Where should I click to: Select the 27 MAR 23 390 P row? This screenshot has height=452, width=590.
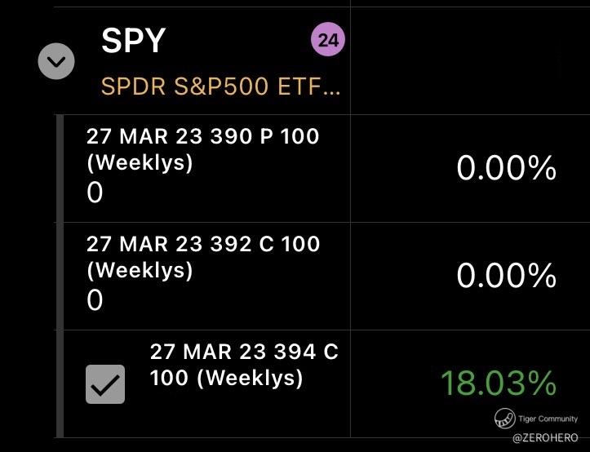pyautogui.click(x=202, y=136)
